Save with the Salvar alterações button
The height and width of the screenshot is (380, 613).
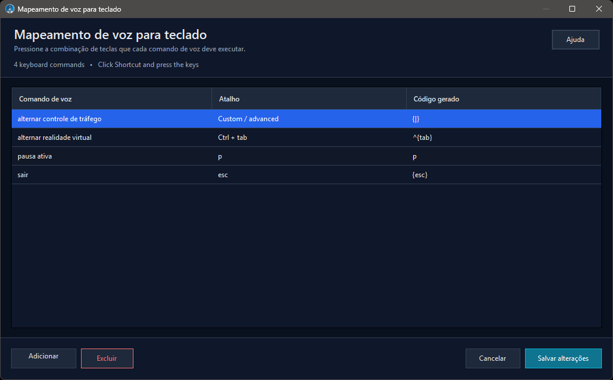563,358
